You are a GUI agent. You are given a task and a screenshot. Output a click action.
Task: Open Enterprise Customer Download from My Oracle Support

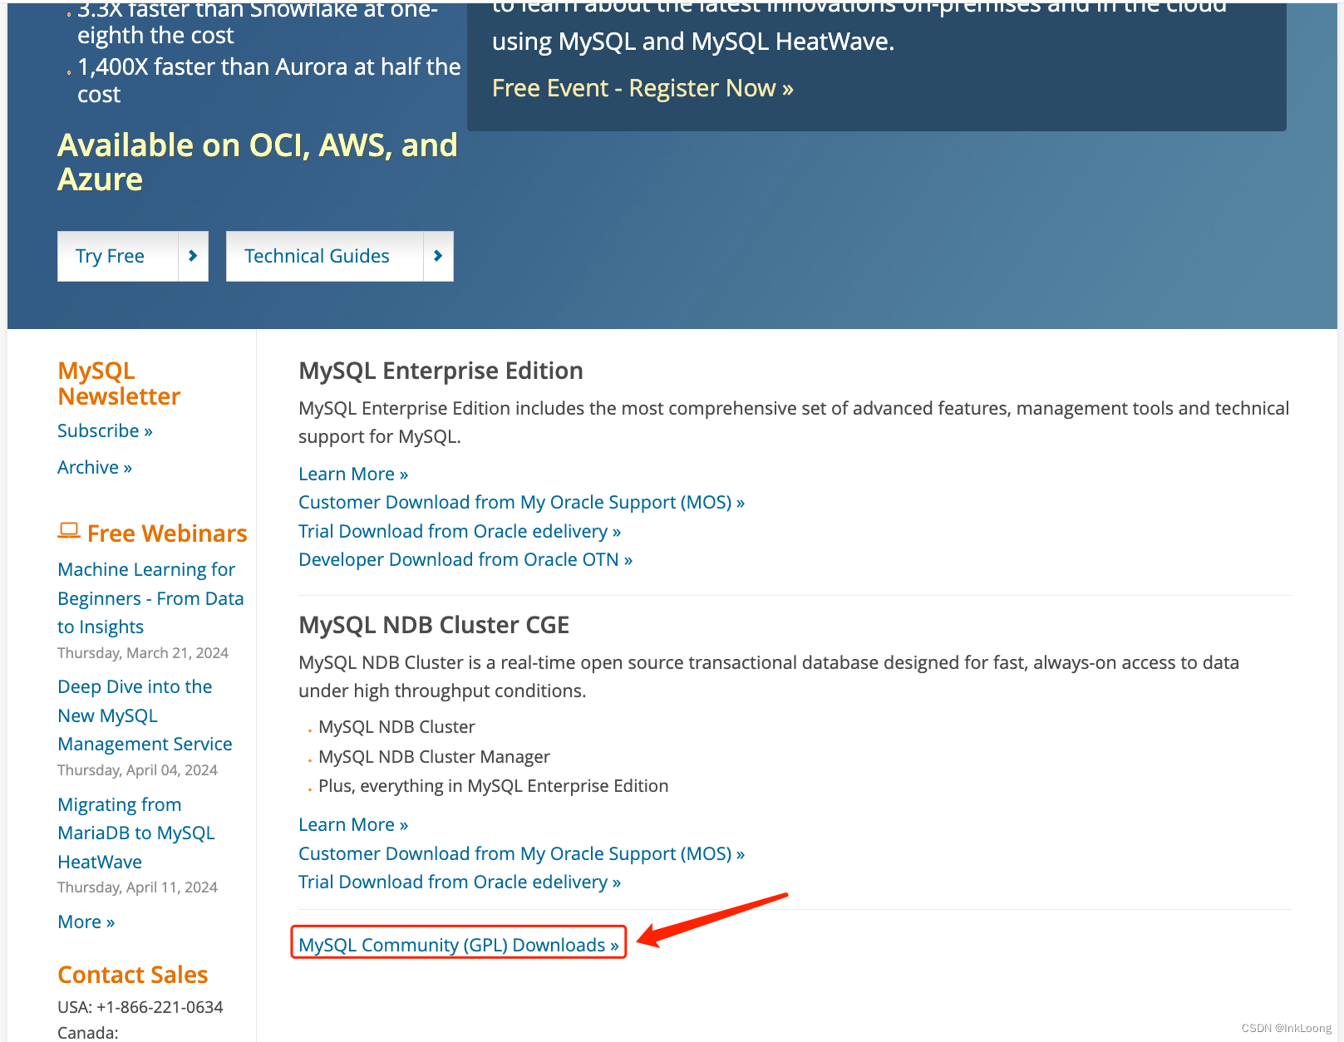point(521,502)
